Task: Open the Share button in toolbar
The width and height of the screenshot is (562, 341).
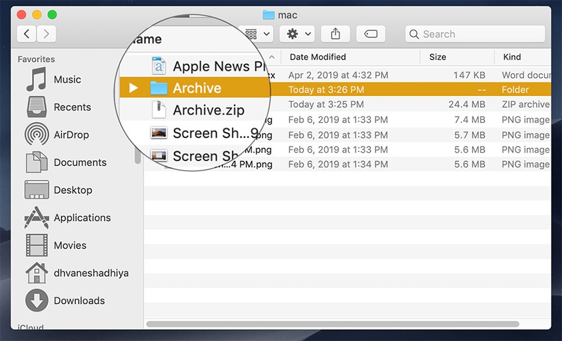Action: [x=335, y=34]
